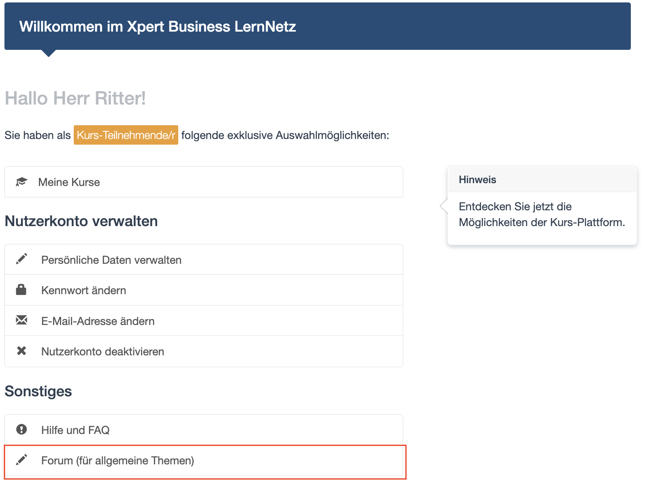This screenshot has height=483, width=645.
Task: Select Nutzerkonto deaktivieren
Action: pos(204,351)
